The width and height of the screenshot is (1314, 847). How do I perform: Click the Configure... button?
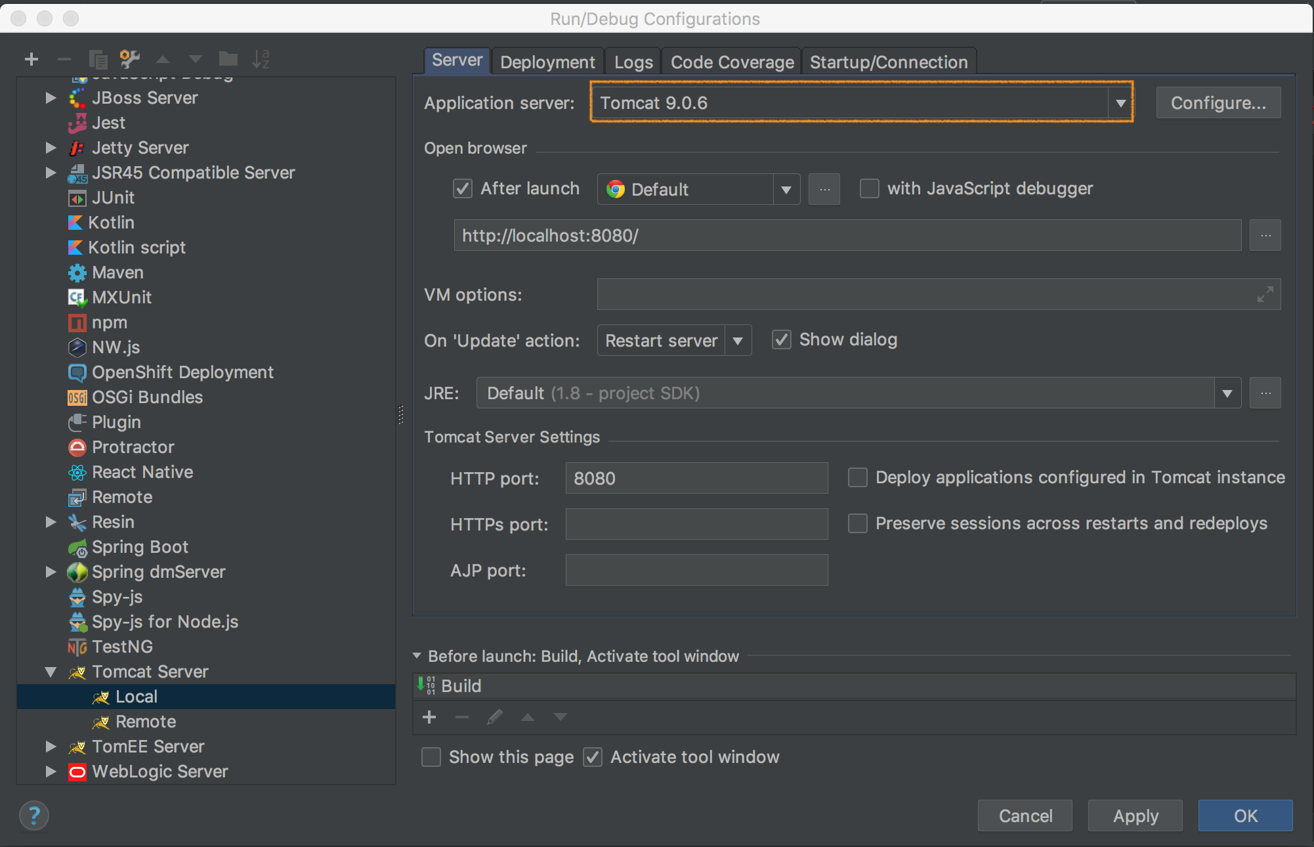[x=1218, y=103]
